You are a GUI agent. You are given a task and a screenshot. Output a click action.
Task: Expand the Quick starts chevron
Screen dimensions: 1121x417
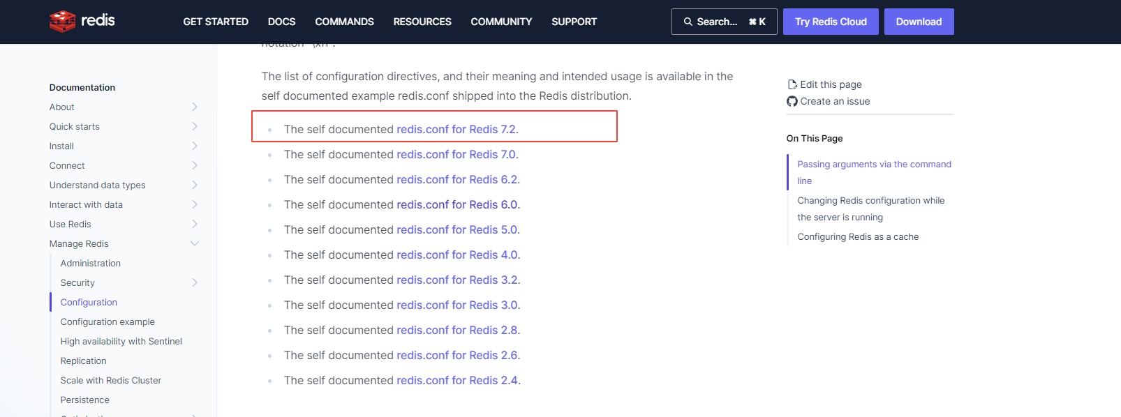click(195, 126)
